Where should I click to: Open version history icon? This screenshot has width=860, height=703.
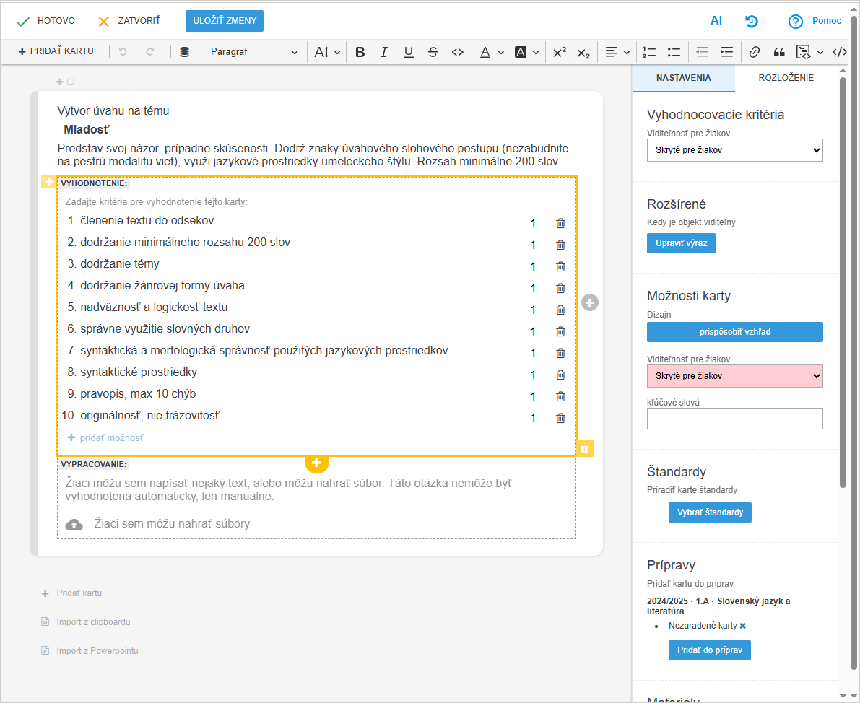coord(752,21)
